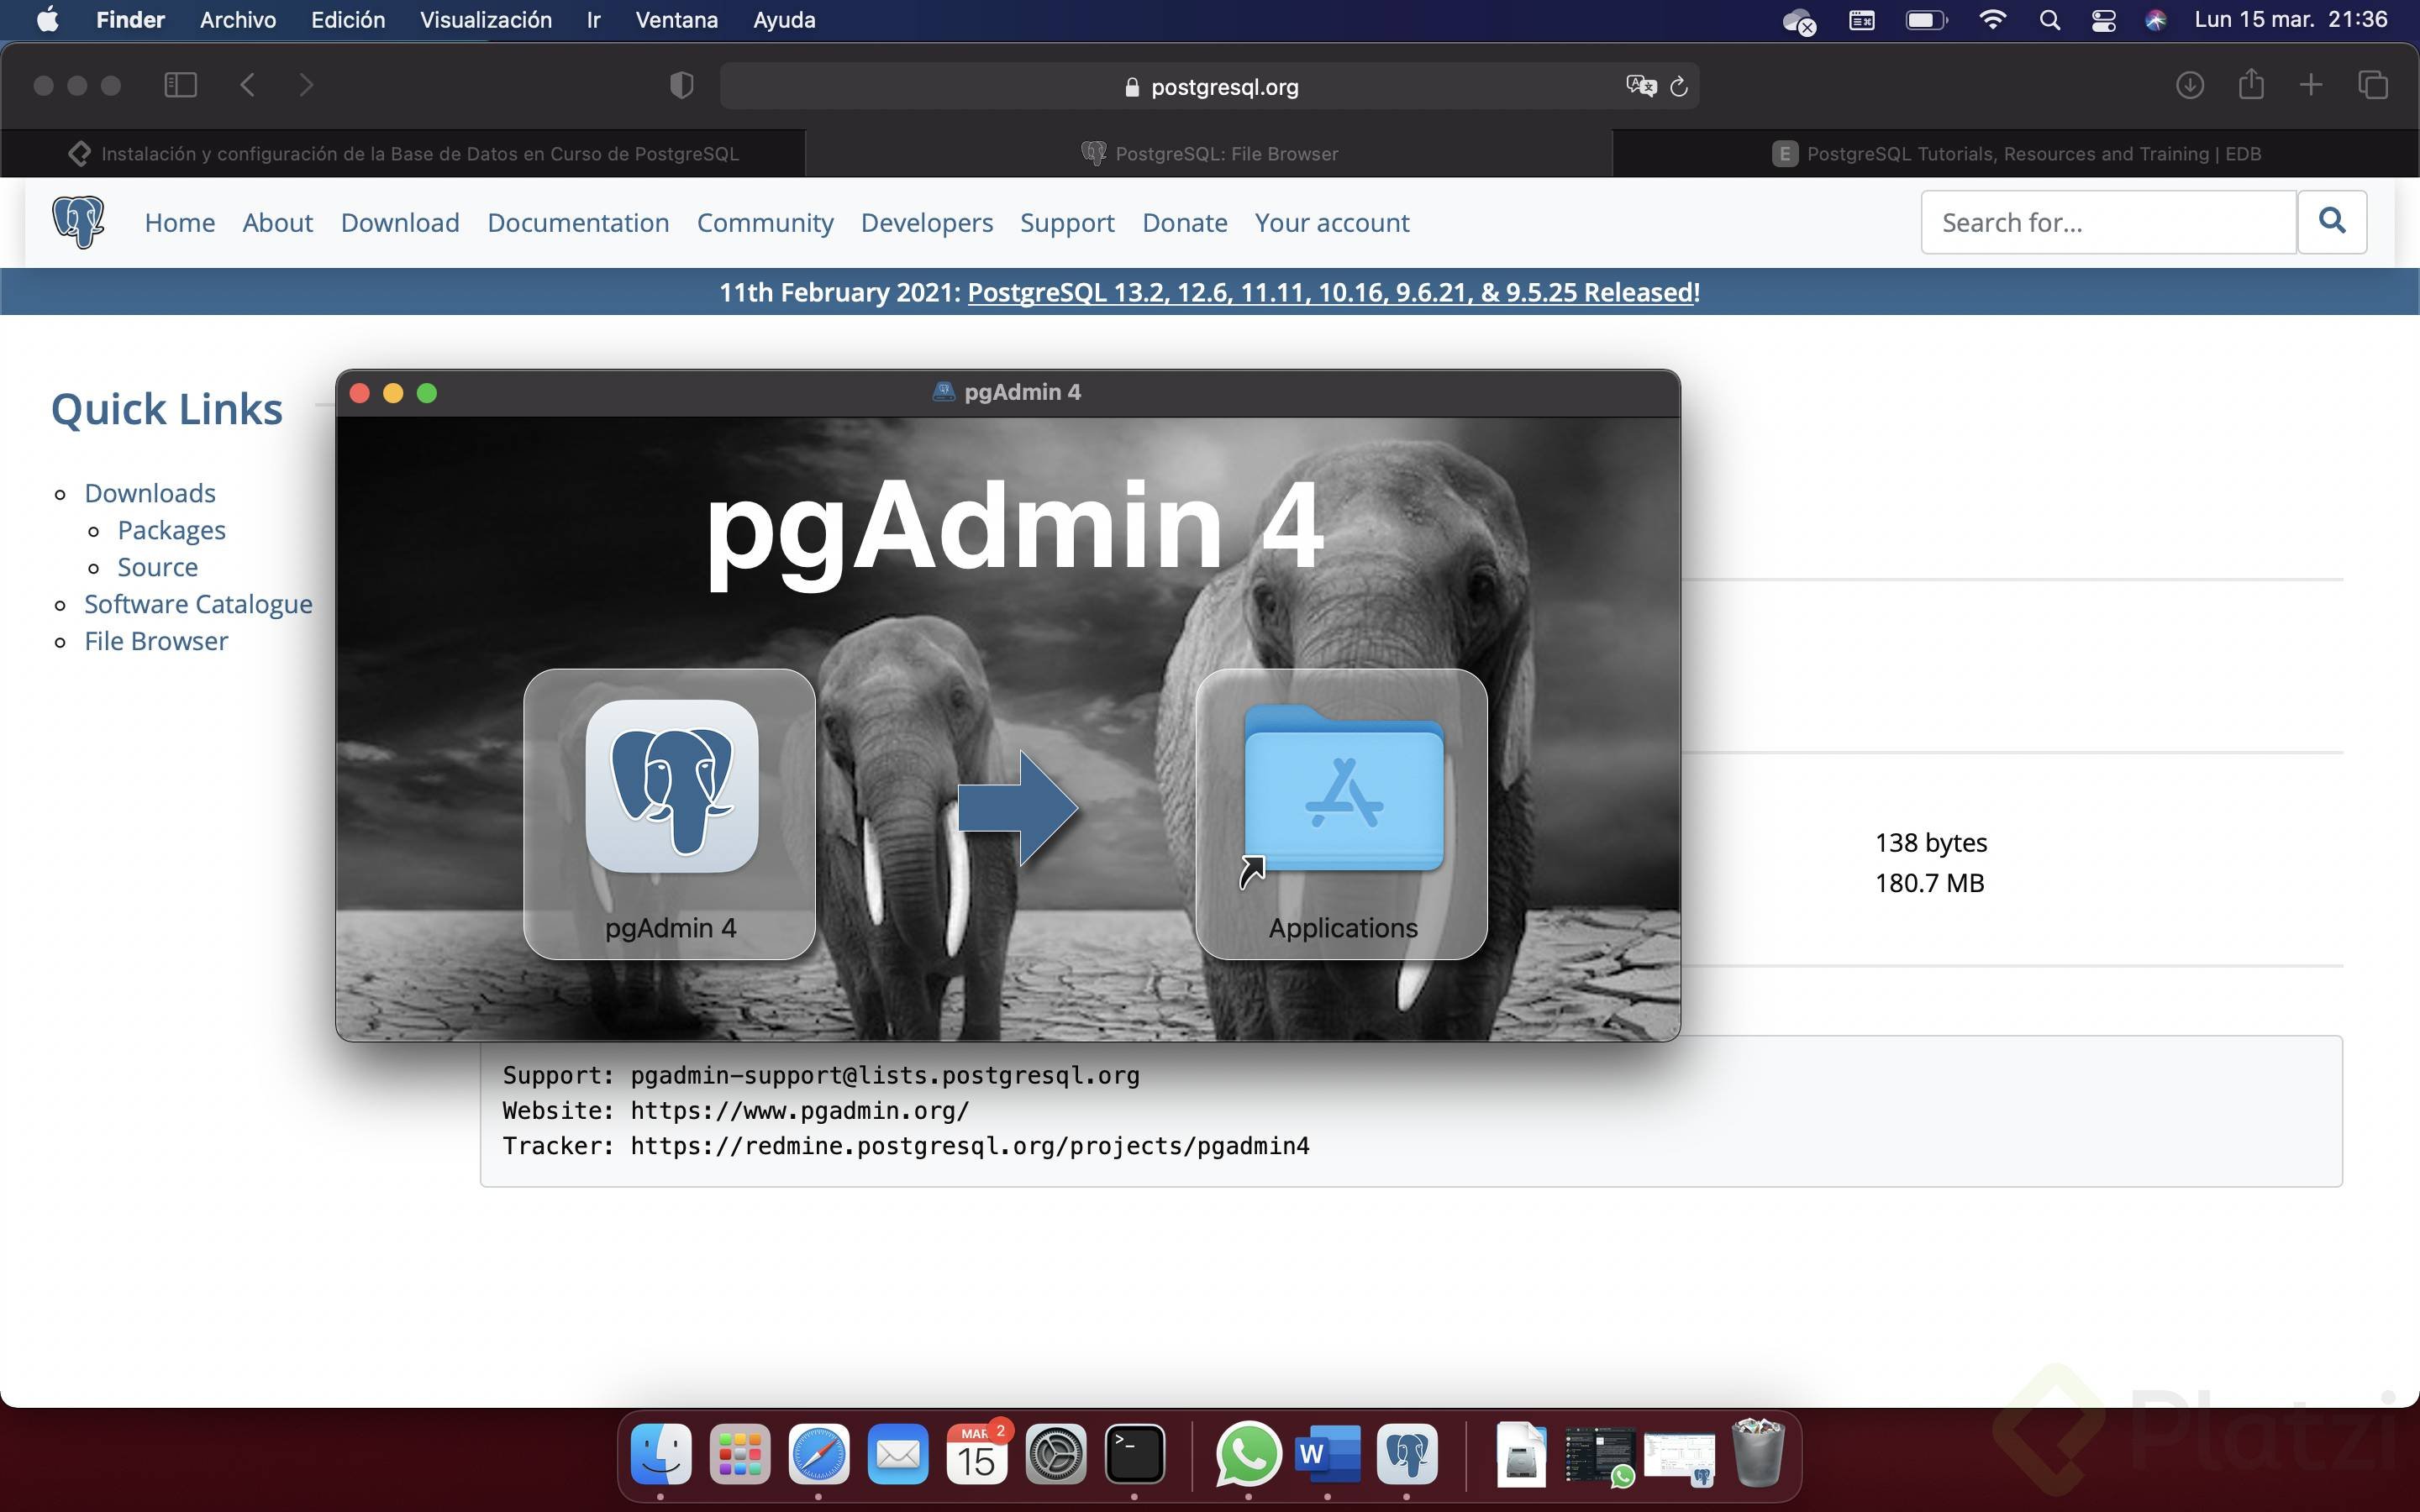This screenshot has height=1512, width=2420.
Task: Open Control Center in the menu bar
Action: coord(2103,20)
